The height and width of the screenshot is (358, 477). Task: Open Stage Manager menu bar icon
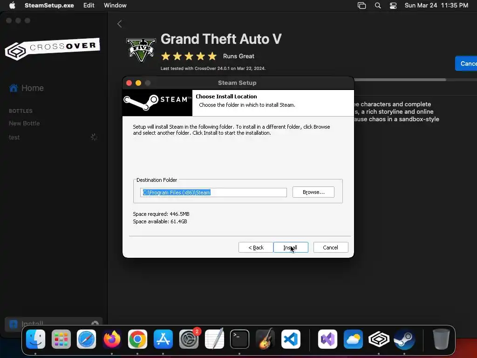pos(361,6)
